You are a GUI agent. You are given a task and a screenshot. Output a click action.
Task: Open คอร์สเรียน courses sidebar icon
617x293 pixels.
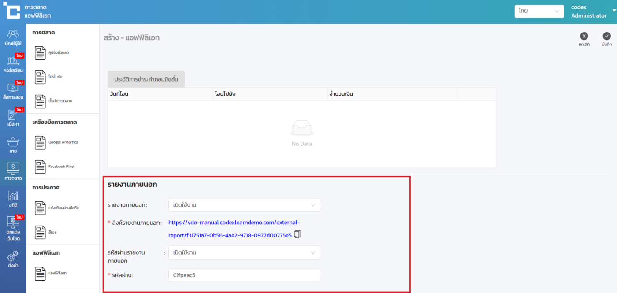point(13,64)
